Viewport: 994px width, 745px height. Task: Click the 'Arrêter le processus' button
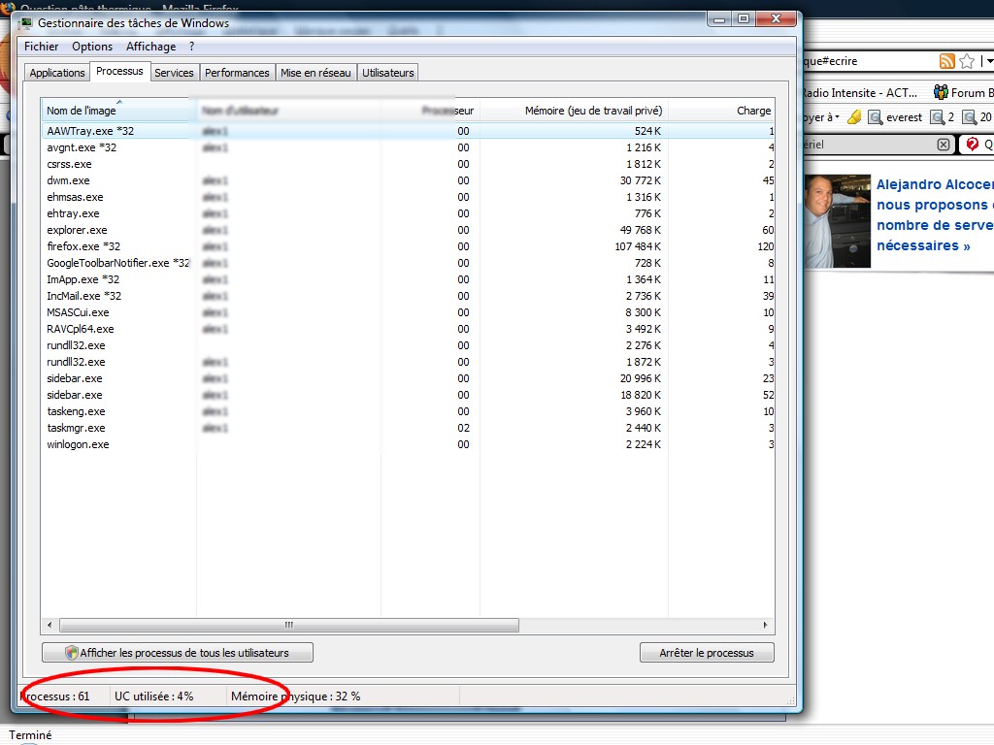pos(706,653)
